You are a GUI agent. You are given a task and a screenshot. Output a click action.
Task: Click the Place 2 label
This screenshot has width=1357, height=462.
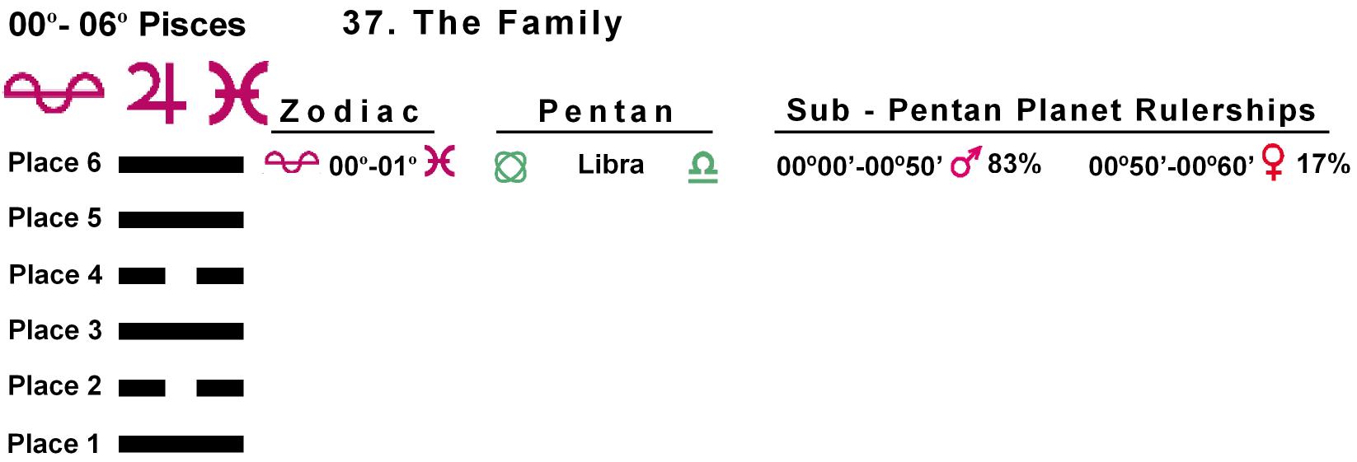coord(54,385)
